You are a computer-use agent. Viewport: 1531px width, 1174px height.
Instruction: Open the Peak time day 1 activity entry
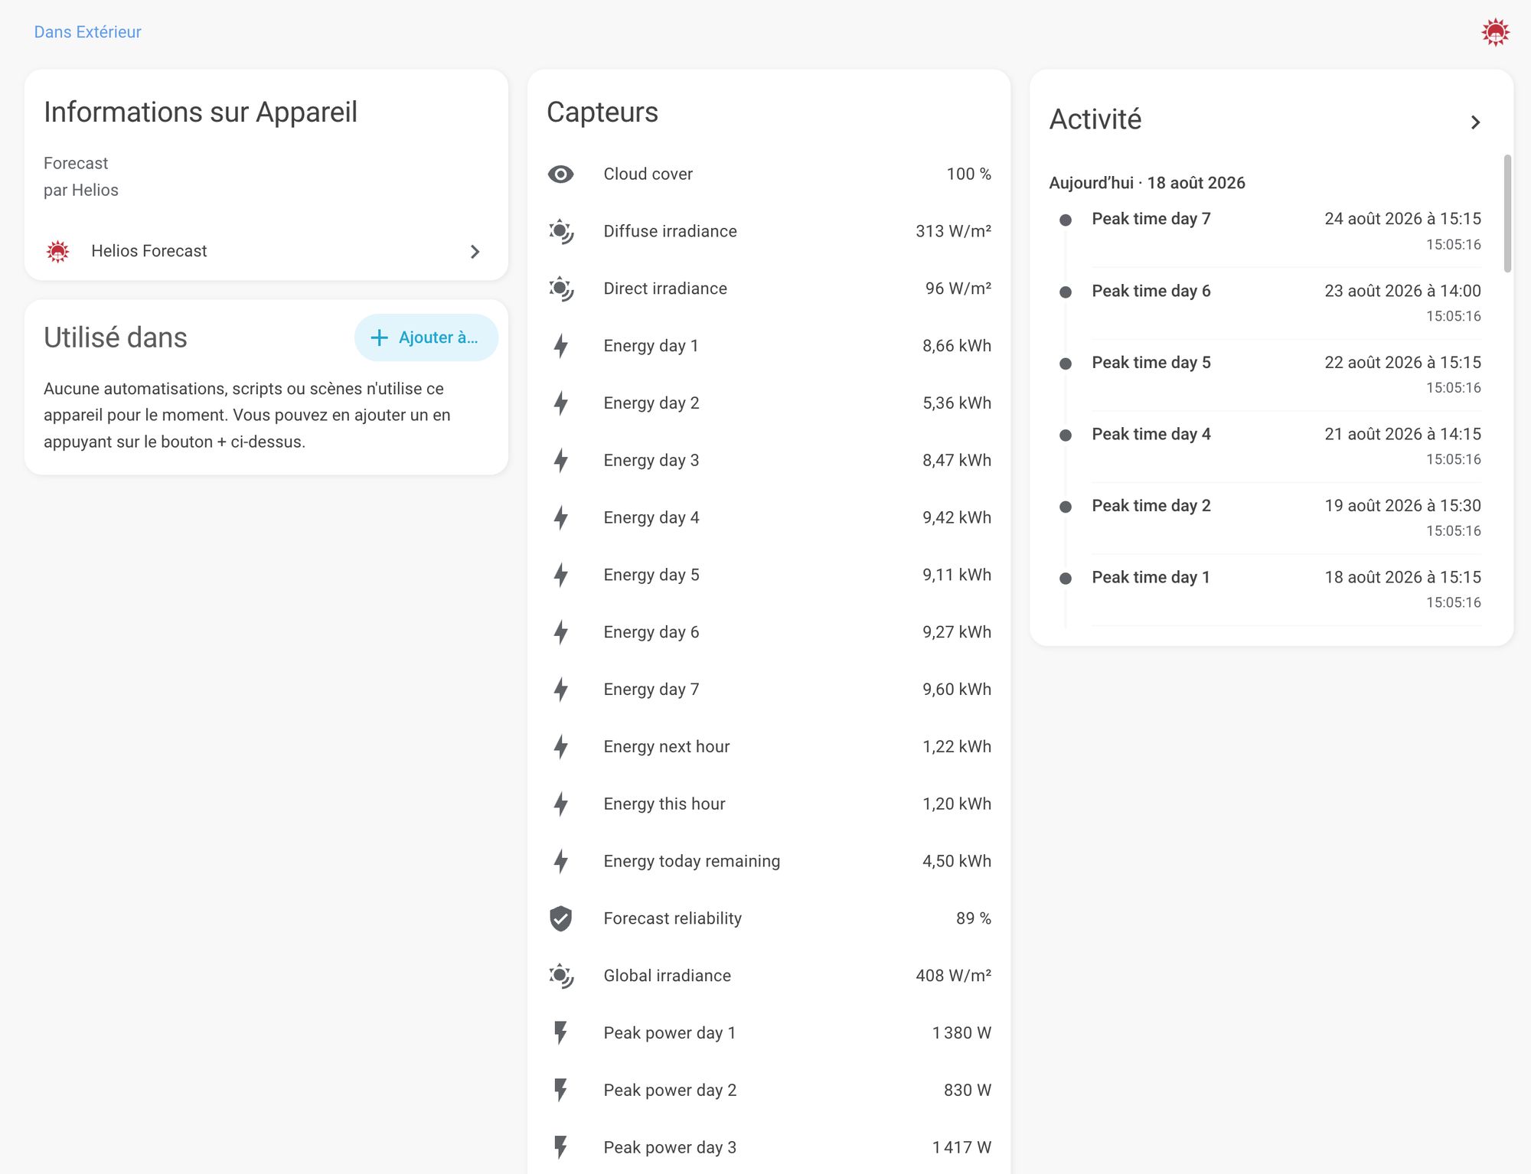pyautogui.click(x=1286, y=589)
